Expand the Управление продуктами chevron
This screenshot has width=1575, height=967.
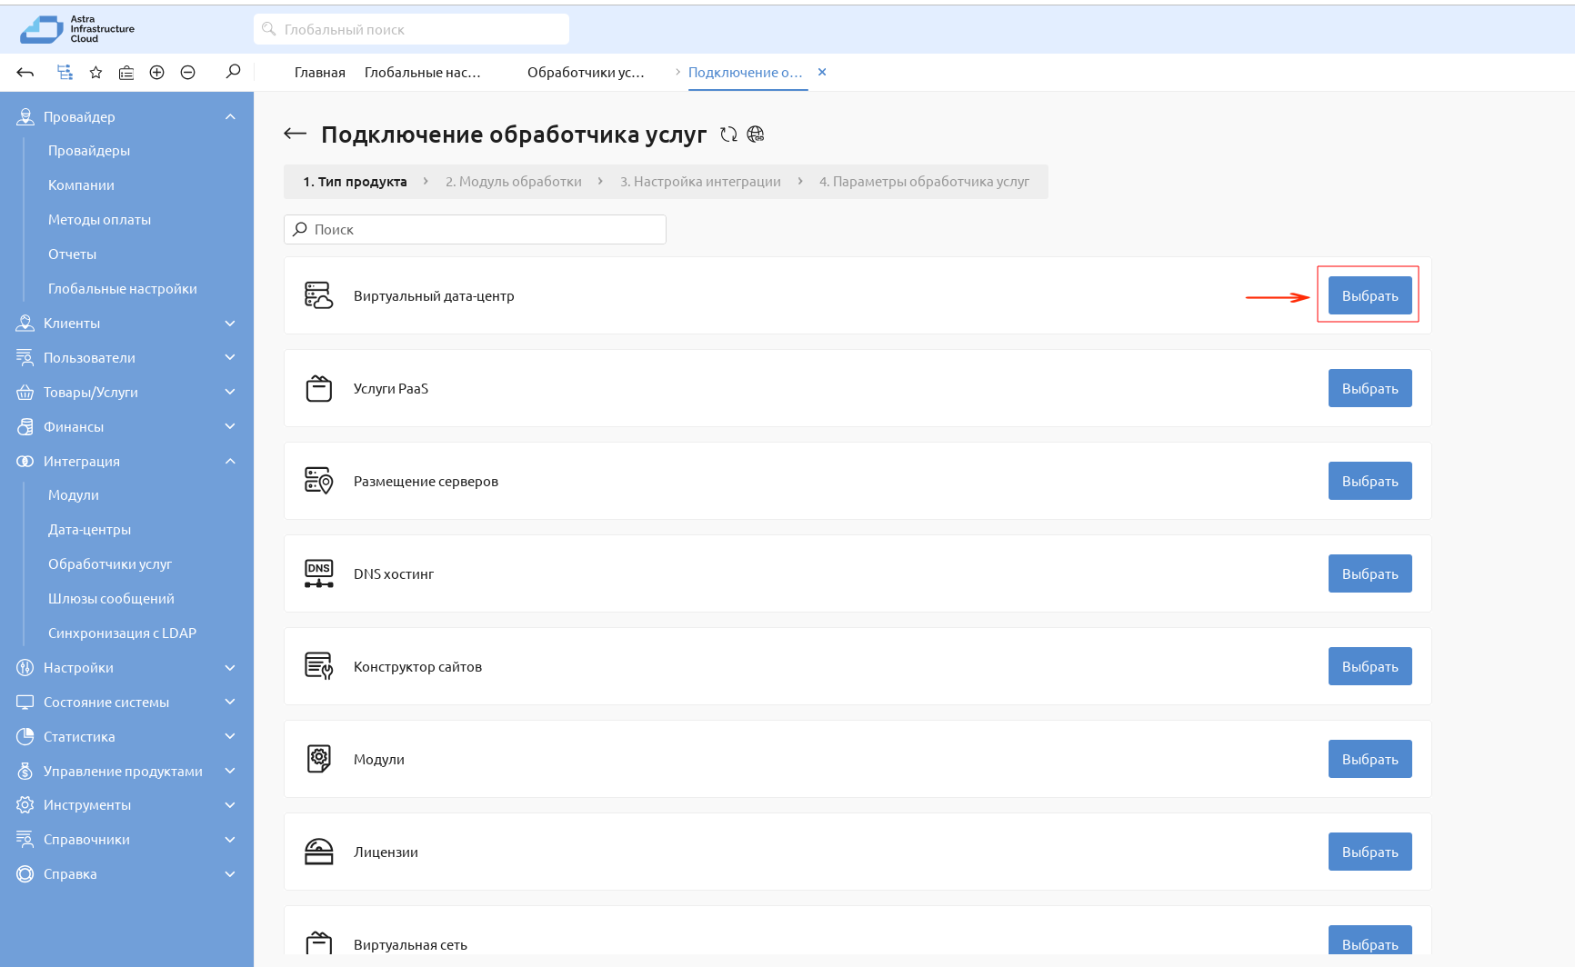point(230,771)
